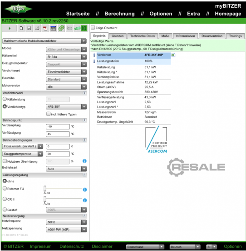This screenshot has width=246, height=251.
Task: Open the Datenschutz footer link
Action: click(72, 246)
